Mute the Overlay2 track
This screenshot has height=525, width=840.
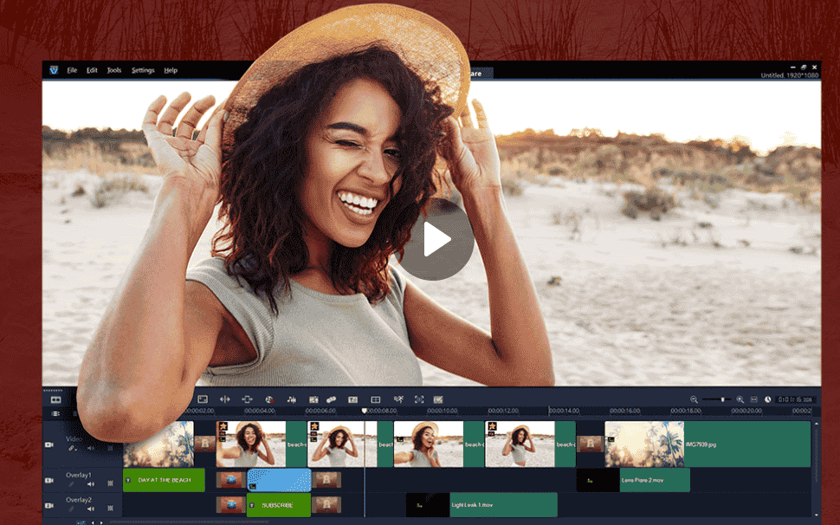[91, 509]
